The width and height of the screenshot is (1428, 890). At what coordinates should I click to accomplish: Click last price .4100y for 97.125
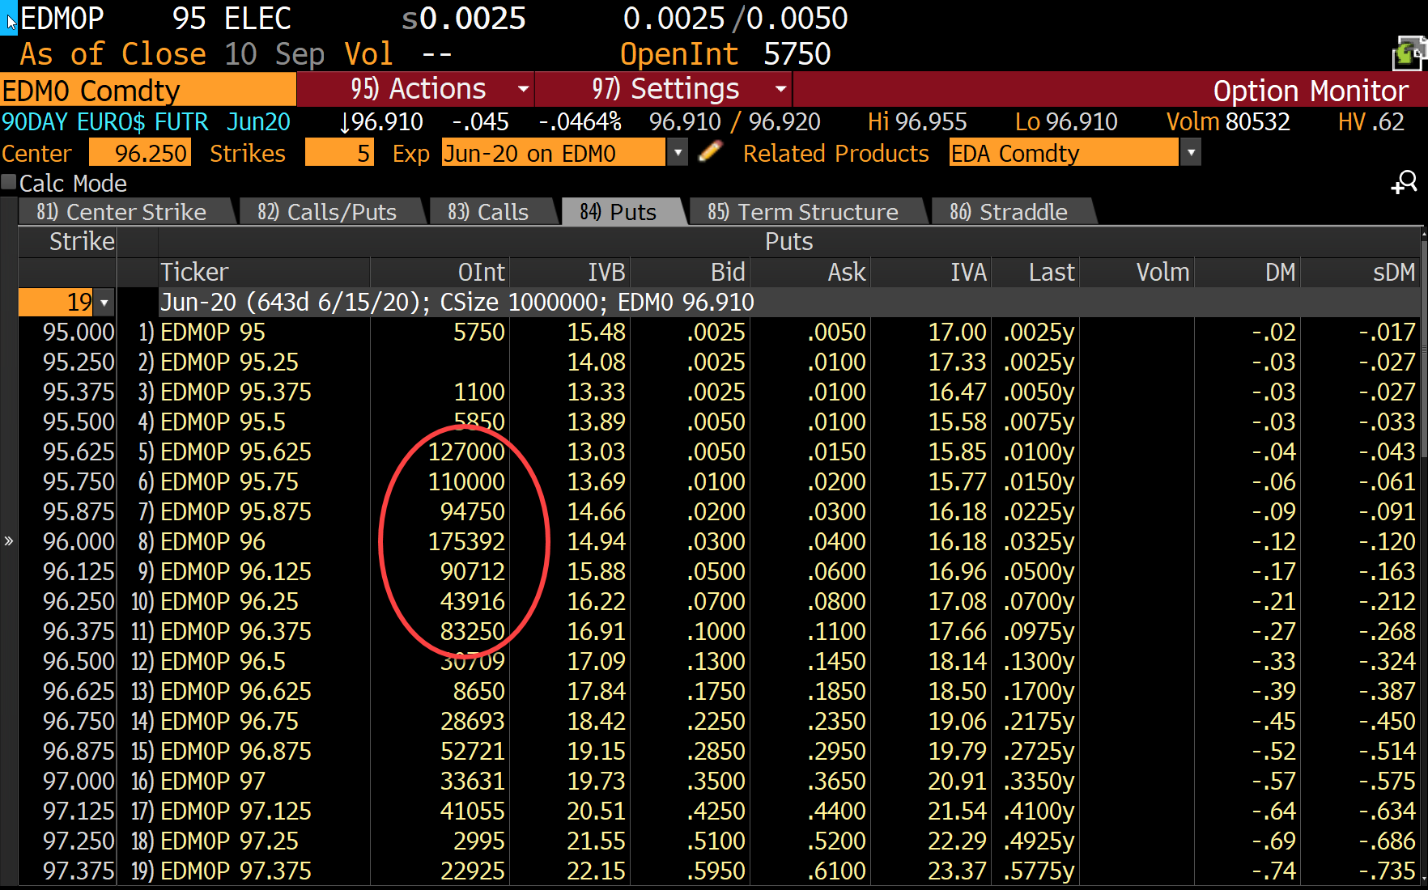(x=1039, y=812)
